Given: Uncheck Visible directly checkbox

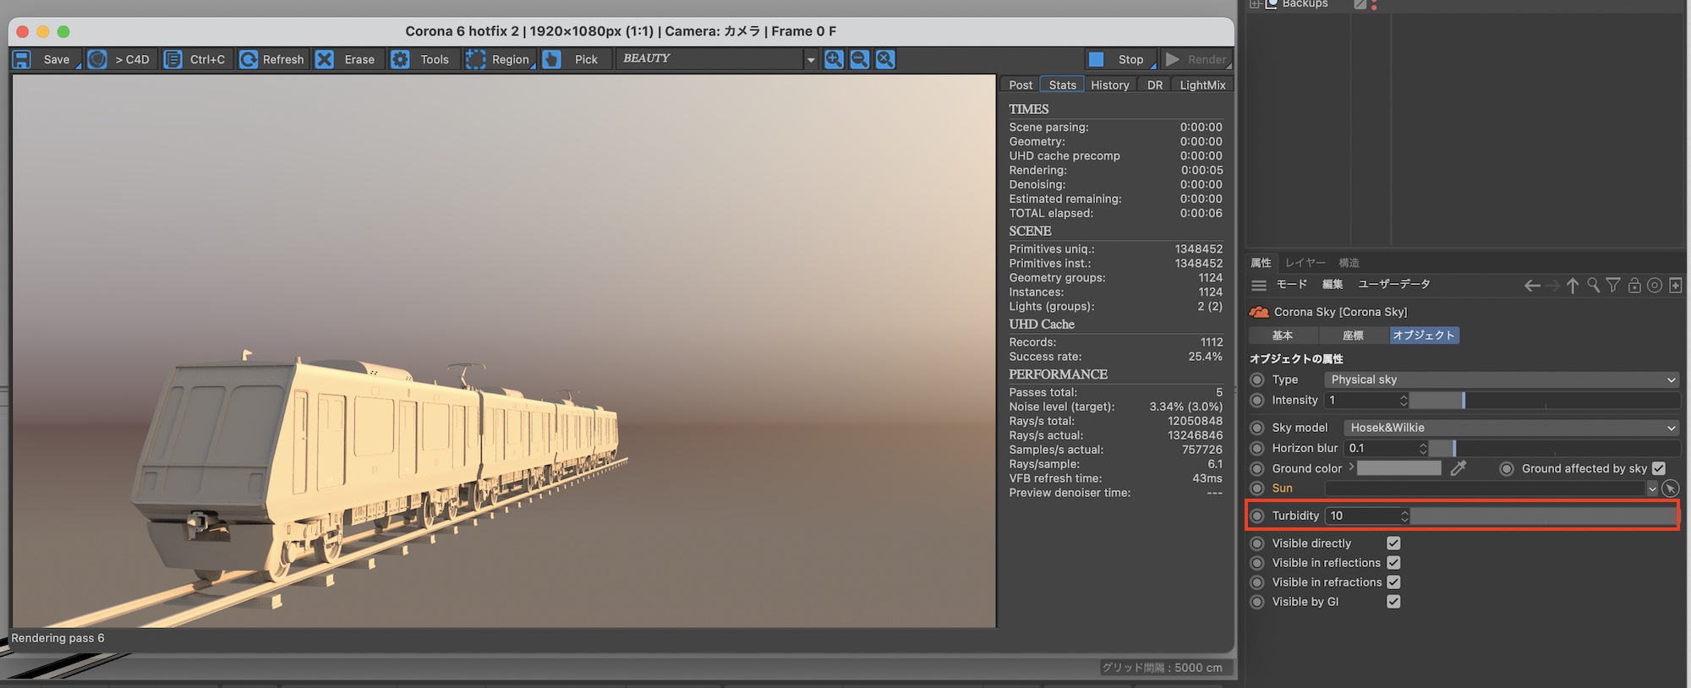Looking at the screenshot, I should pos(1393,543).
